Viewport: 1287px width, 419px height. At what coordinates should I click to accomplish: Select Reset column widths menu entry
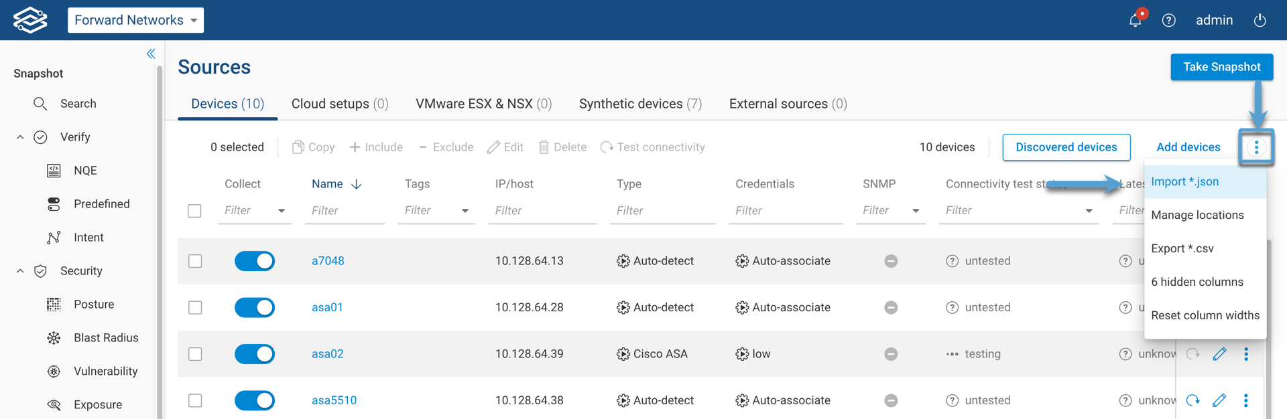1205,315
